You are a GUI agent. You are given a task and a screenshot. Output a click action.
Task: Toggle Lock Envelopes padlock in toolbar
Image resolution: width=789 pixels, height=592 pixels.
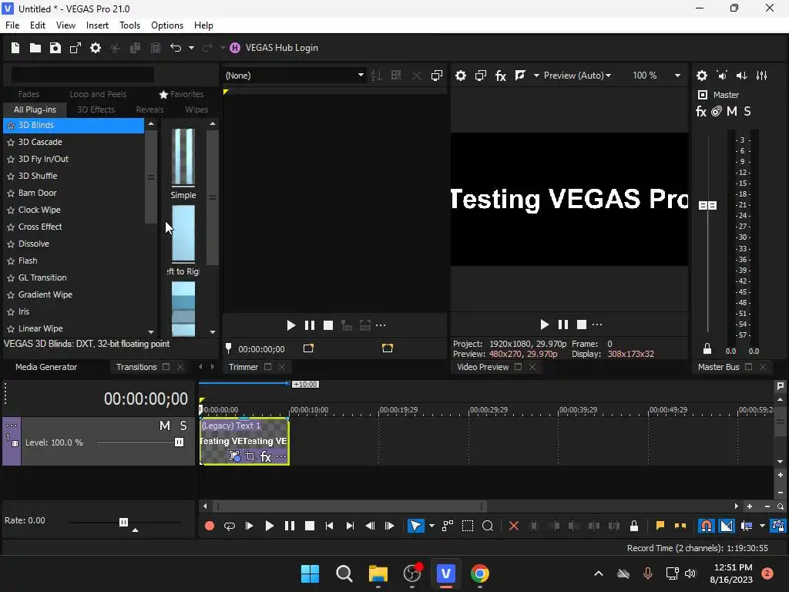pyautogui.click(x=634, y=526)
